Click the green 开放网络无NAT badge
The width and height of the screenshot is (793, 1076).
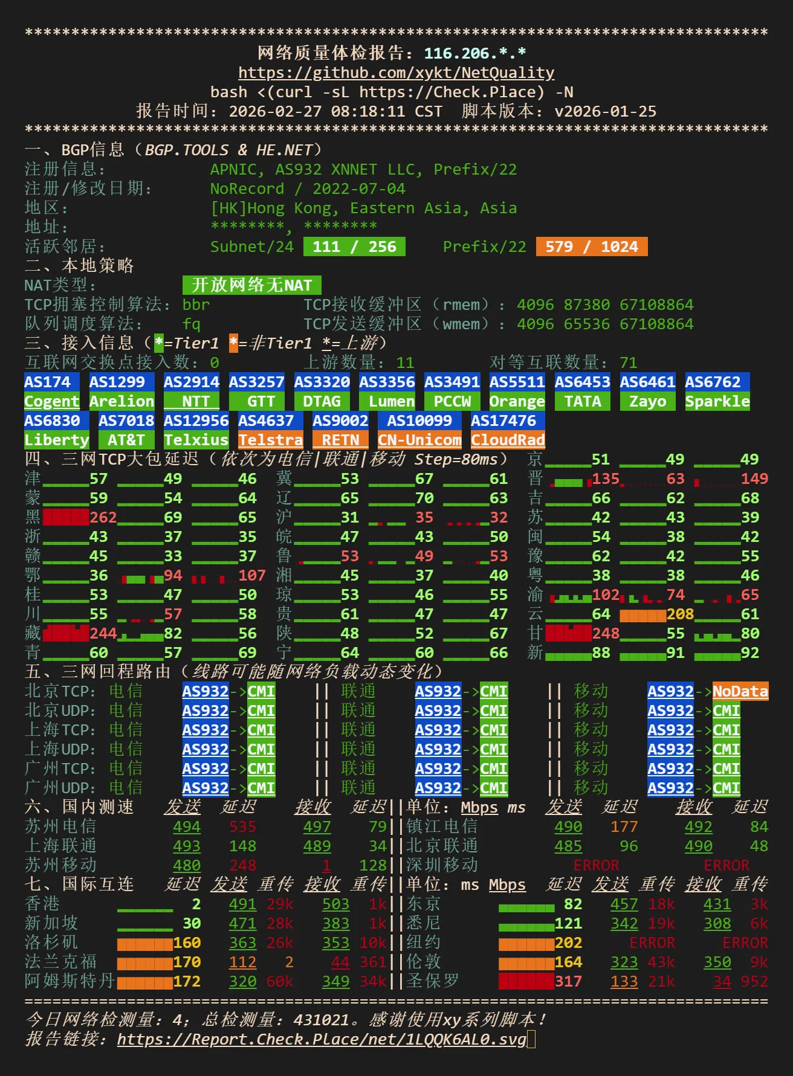pos(251,285)
